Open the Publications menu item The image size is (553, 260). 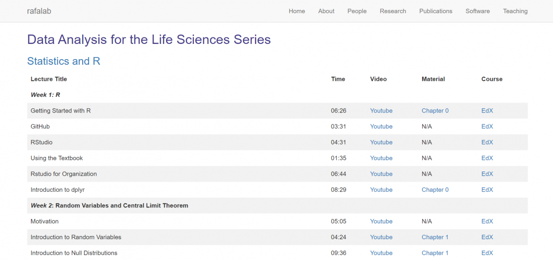tap(436, 11)
